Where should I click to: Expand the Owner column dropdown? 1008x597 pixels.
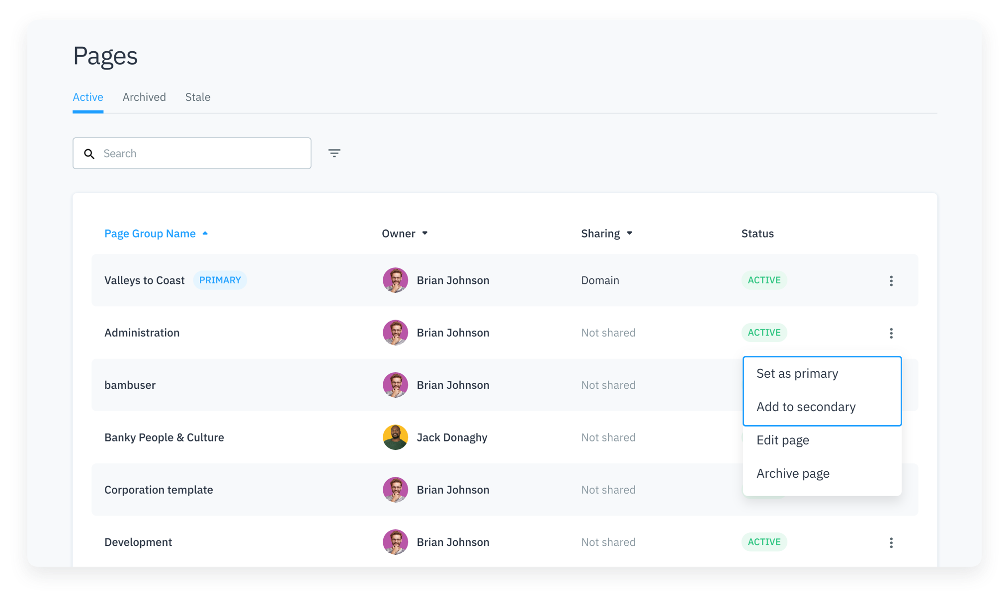pos(424,233)
